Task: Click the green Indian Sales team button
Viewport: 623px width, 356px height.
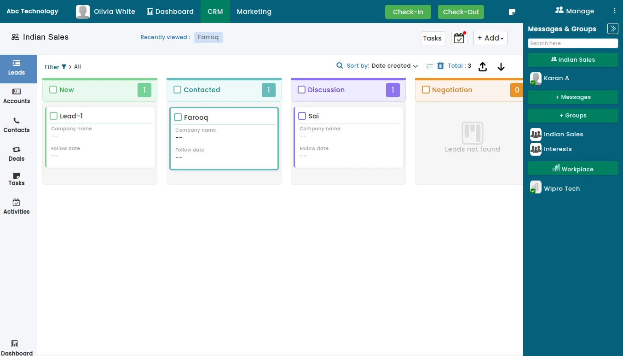Action: click(x=573, y=60)
